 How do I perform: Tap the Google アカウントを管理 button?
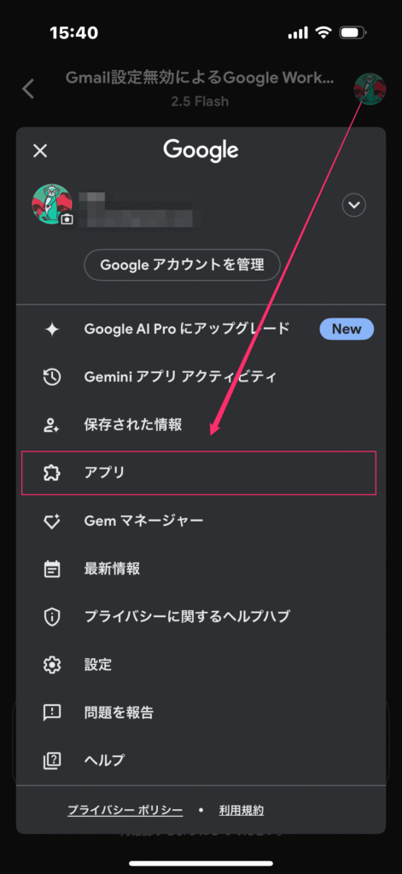tap(182, 265)
